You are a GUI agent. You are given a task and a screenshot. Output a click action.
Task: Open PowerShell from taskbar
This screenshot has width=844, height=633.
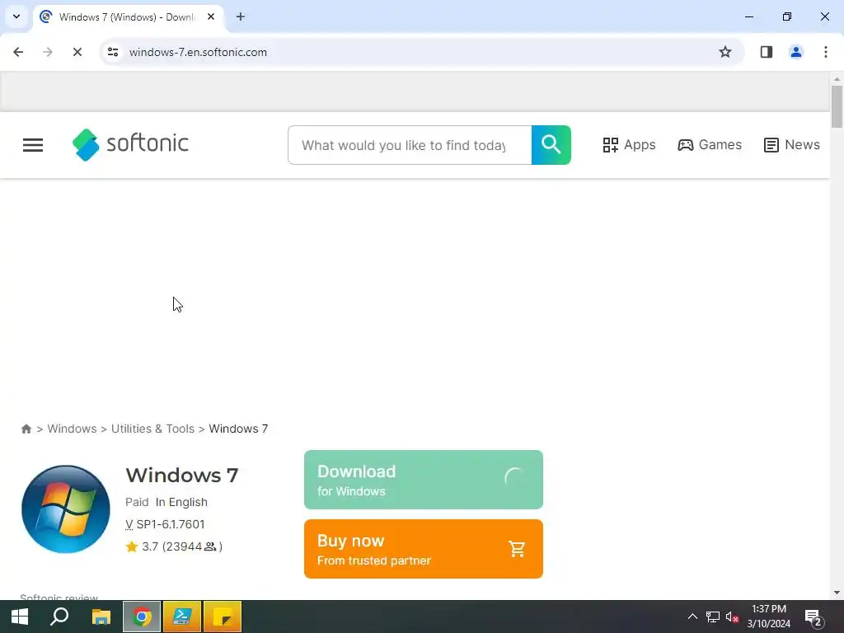[182, 617]
